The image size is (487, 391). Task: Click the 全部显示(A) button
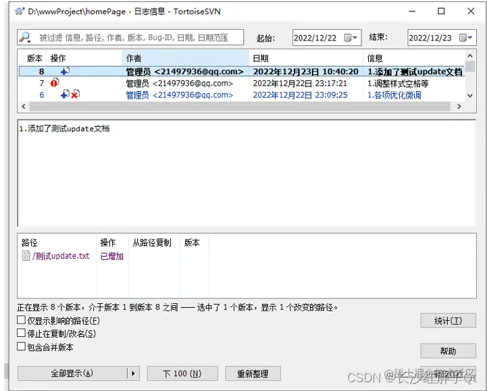point(72,373)
